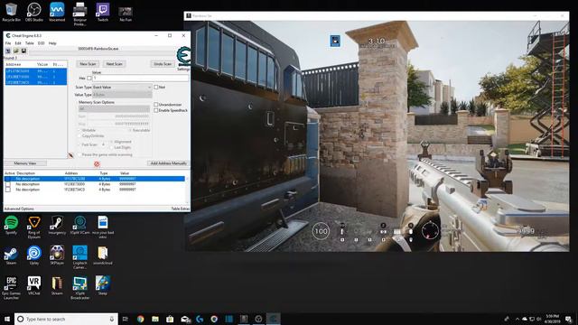This screenshot has height=325, width=578.
Task: Open Epic Games Launcher desktop icon
Action: (11, 287)
